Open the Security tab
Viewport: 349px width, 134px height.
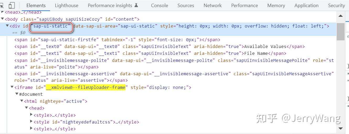tap(336, 5)
